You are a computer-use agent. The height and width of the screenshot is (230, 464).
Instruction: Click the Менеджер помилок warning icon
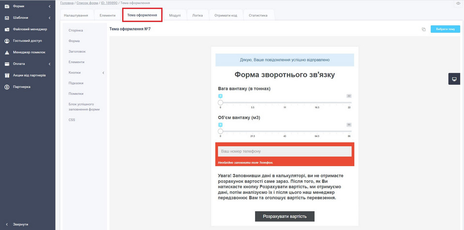click(x=7, y=52)
